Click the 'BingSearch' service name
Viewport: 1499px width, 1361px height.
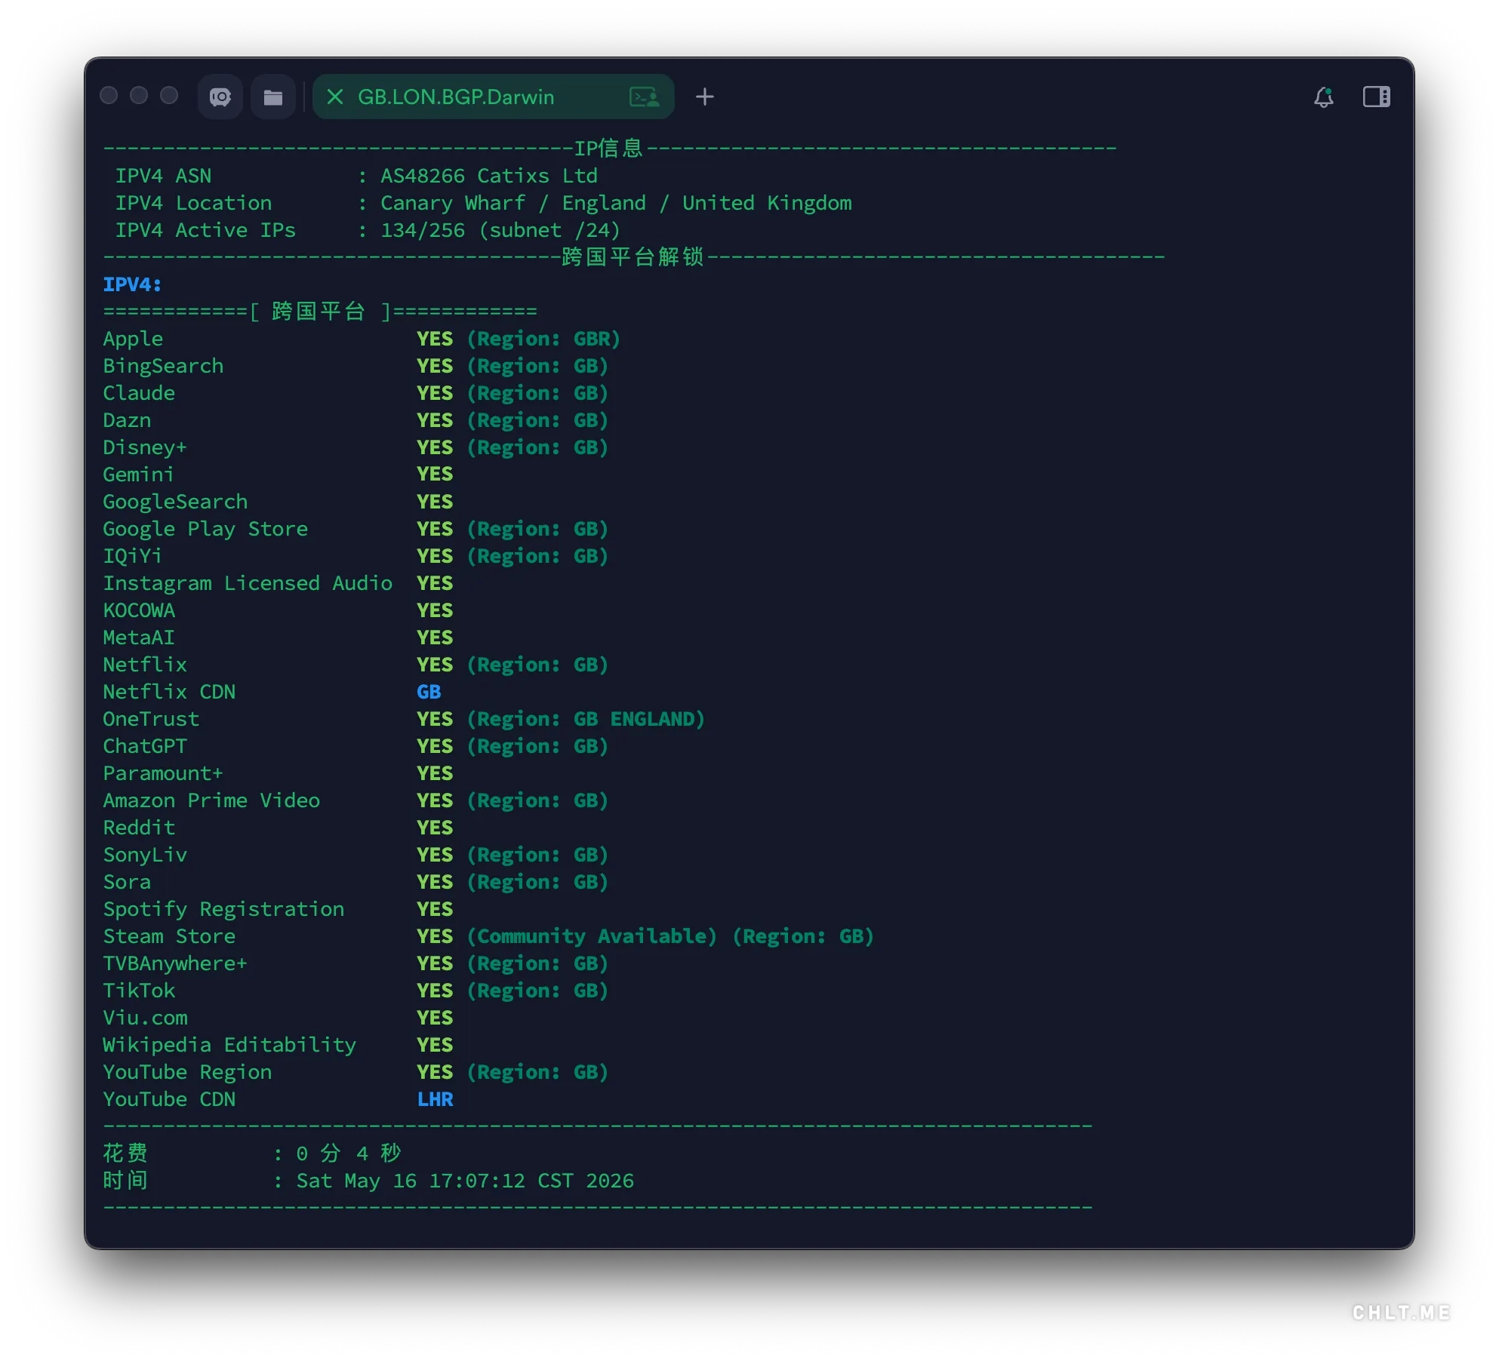pos(163,366)
